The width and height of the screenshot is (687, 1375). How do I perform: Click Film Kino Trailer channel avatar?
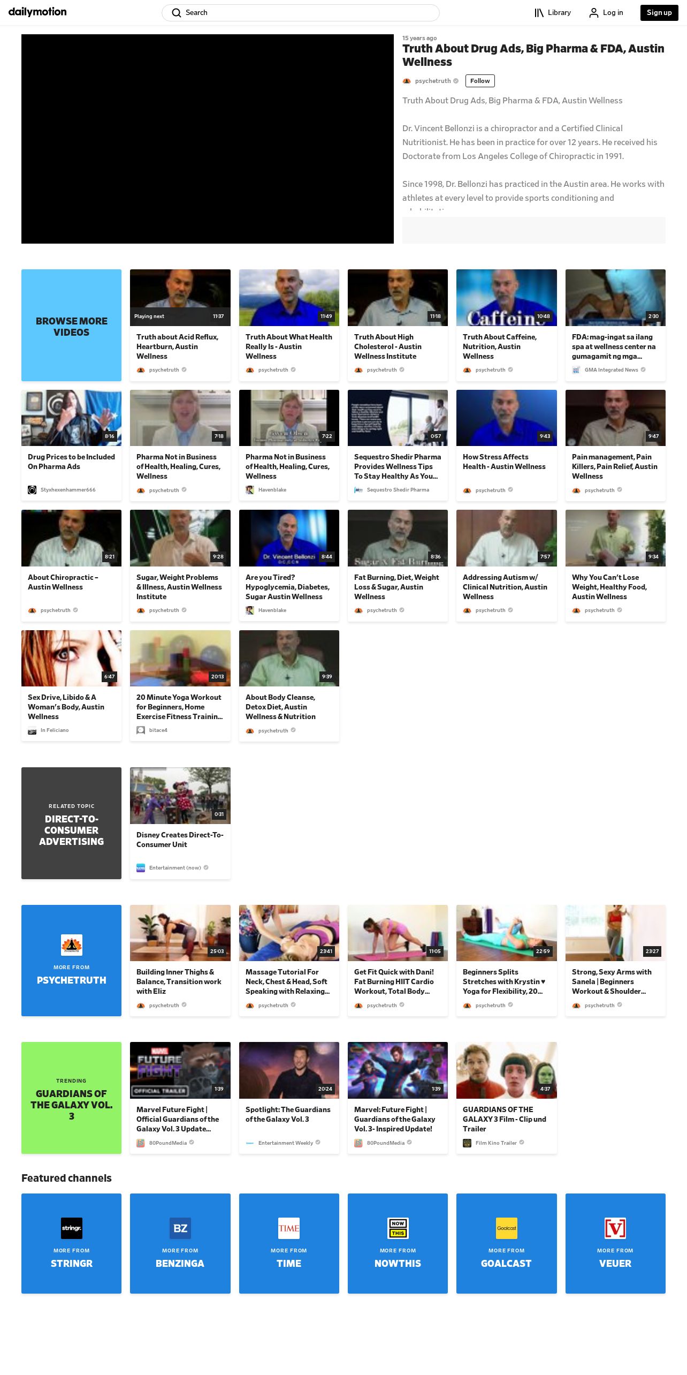click(x=467, y=1143)
